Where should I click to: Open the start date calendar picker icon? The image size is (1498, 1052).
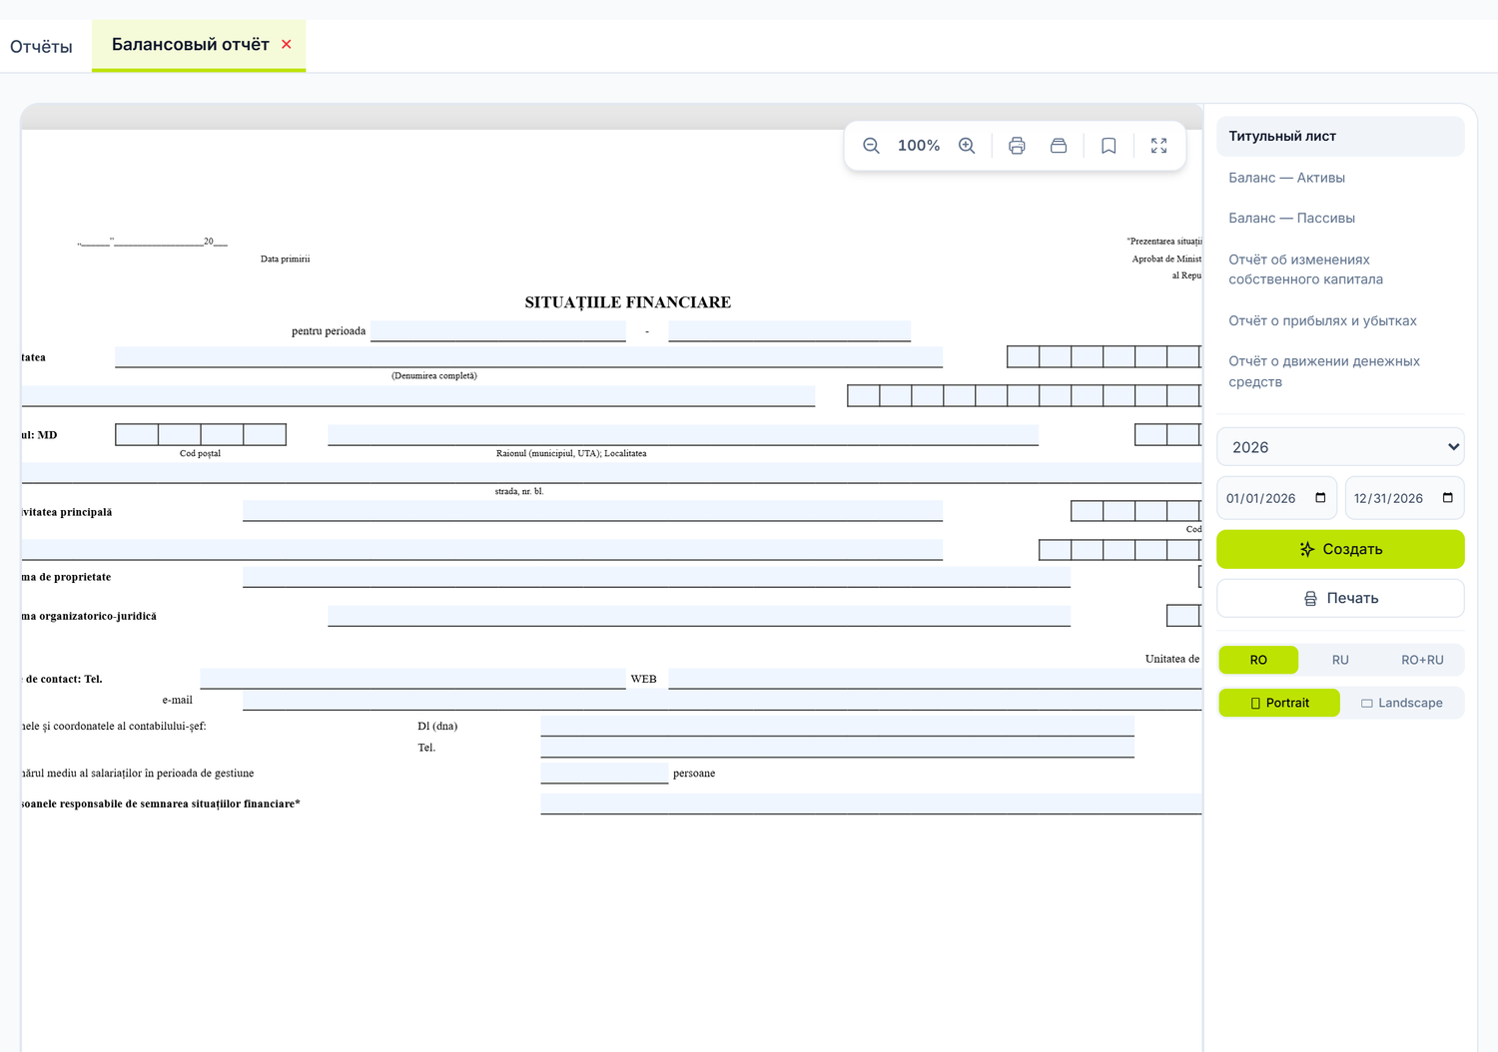pos(1320,498)
